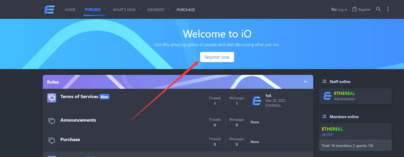
Task: Click the Purchase forum chat icon
Action: [52, 141]
